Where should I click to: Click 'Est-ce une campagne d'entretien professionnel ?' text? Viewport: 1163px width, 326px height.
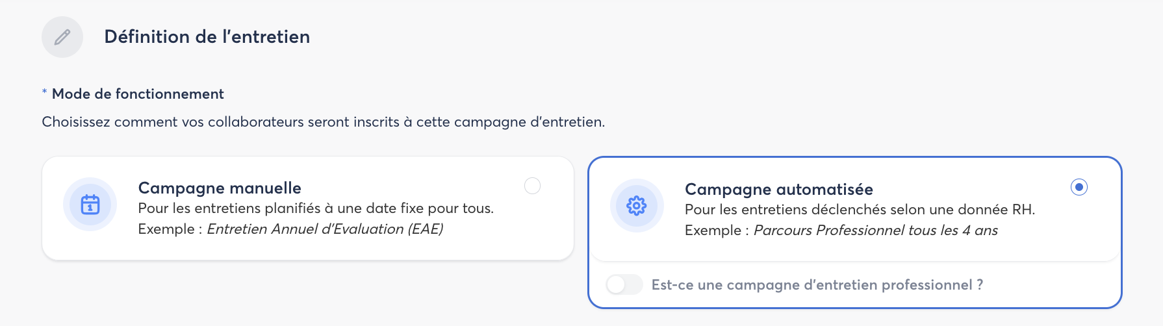(x=817, y=284)
